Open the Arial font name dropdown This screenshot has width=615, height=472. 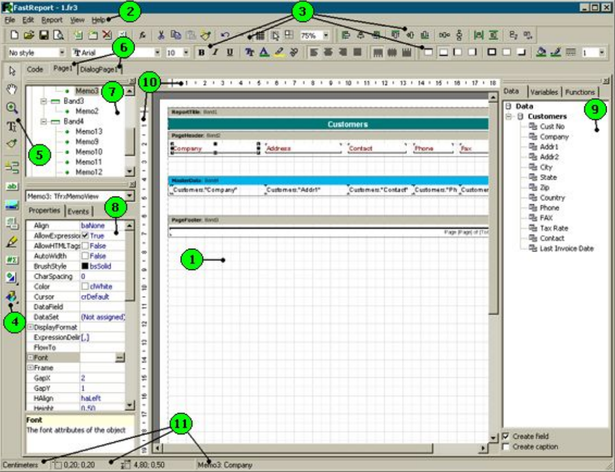(157, 52)
